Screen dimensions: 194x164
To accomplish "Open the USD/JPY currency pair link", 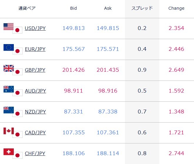I will point(35,29).
